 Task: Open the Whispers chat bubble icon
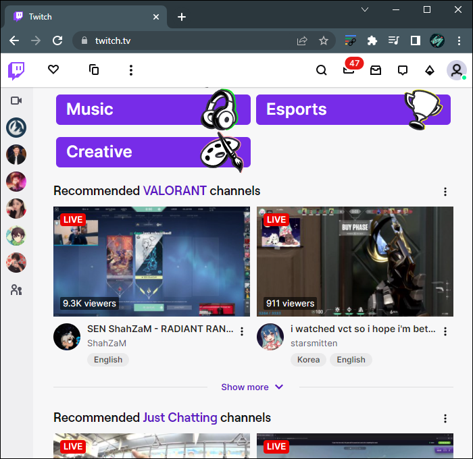(403, 70)
